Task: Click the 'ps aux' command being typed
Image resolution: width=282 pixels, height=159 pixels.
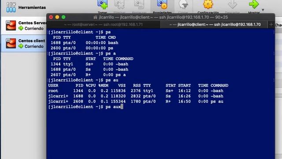Action: pyautogui.click(x=113, y=107)
